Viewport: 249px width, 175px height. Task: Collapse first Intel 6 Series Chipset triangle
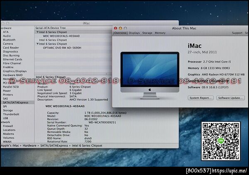[37, 32]
